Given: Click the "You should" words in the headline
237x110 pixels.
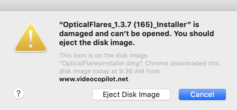Looking at the screenshot, I should 194,34.
